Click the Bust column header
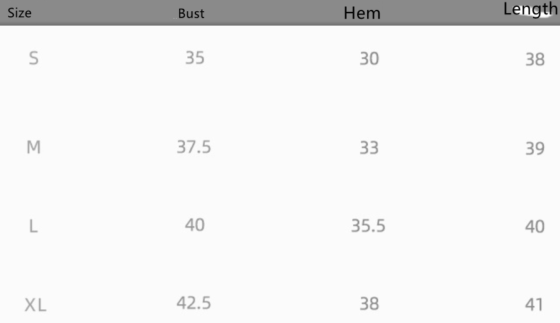 coord(191,14)
